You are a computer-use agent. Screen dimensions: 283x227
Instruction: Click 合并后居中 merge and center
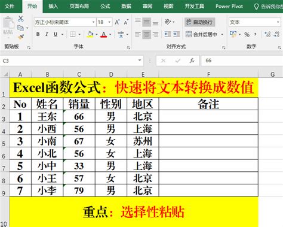coord(201,34)
